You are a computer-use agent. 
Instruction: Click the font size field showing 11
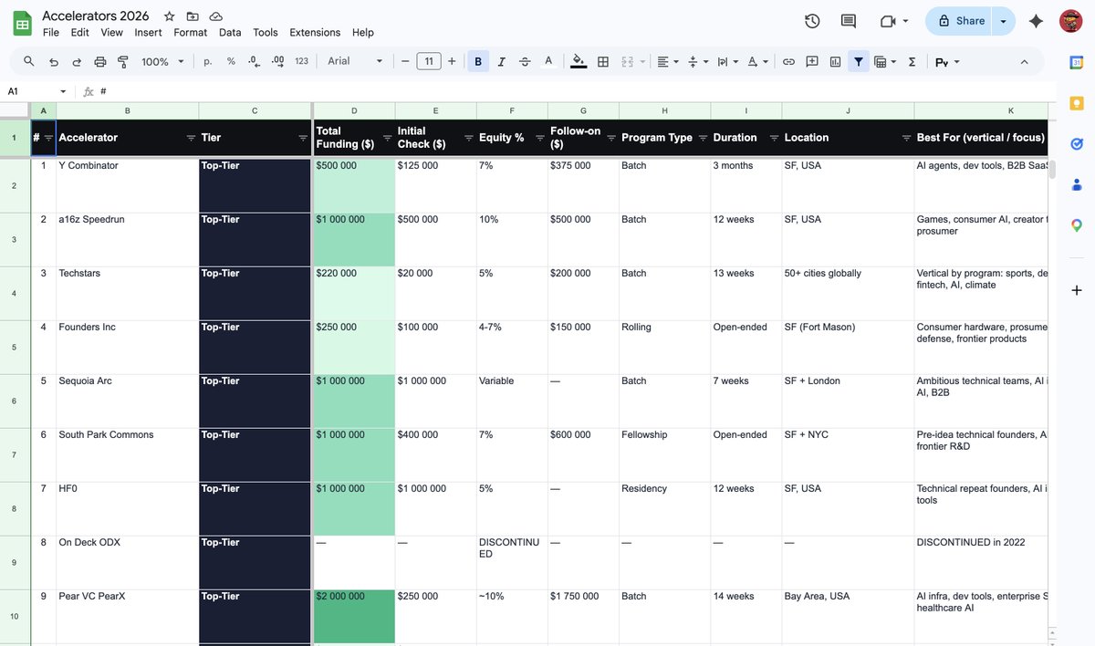429,61
